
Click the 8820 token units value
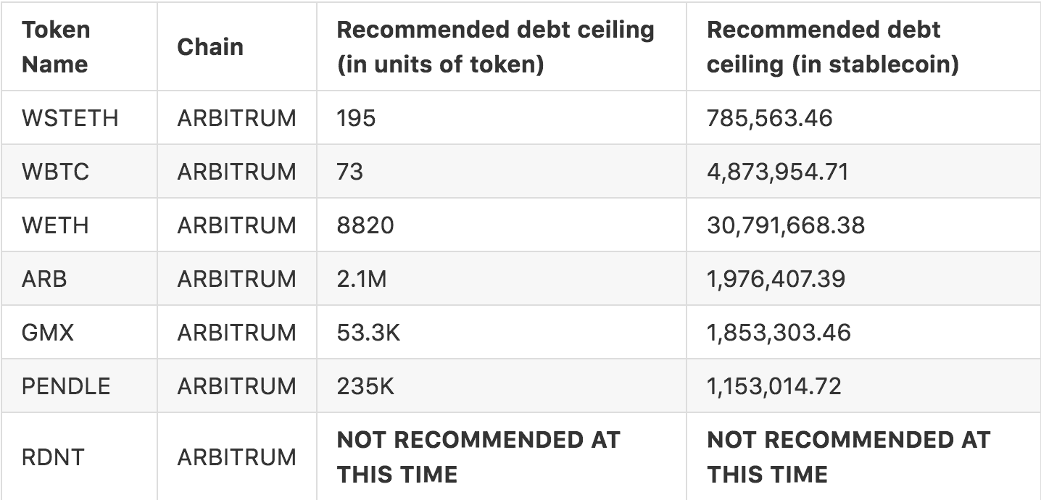[x=365, y=225]
